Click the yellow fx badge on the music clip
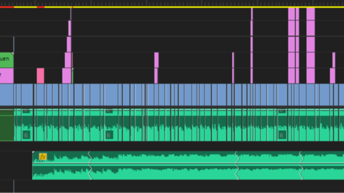Image resolution: width=344 pixels, height=193 pixels. (43, 157)
